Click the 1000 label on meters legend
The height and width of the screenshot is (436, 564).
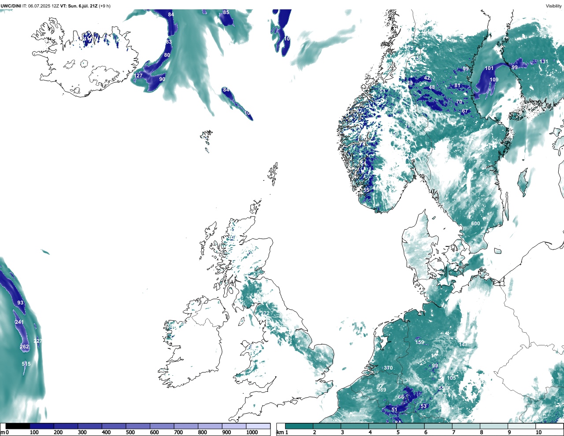(252, 432)
